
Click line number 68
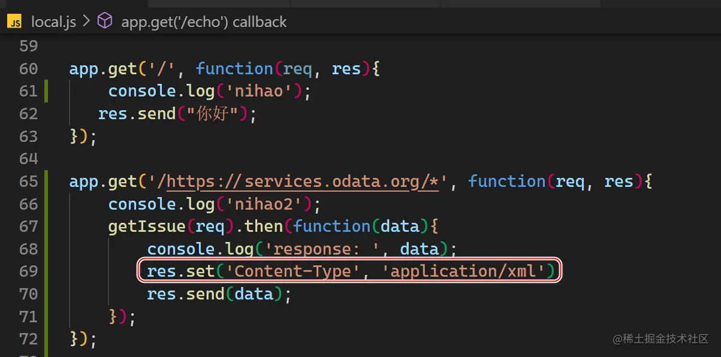click(x=28, y=249)
